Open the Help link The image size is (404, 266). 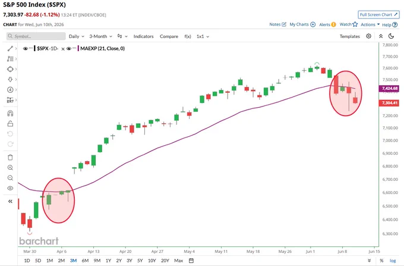(390, 25)
